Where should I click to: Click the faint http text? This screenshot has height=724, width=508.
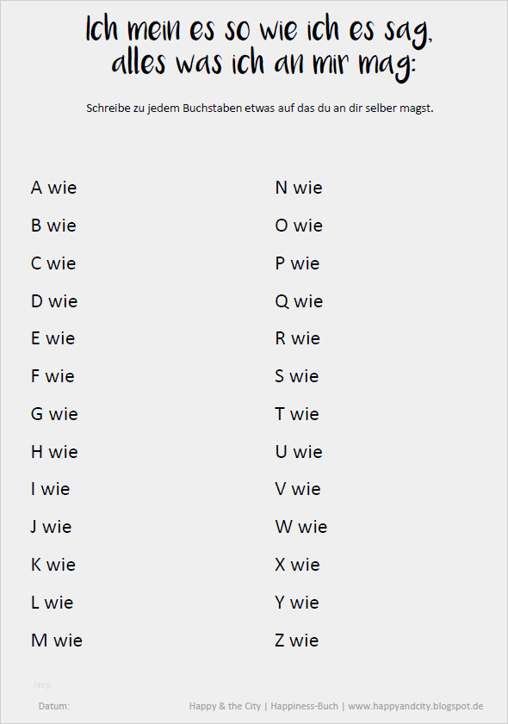(42, 685)
